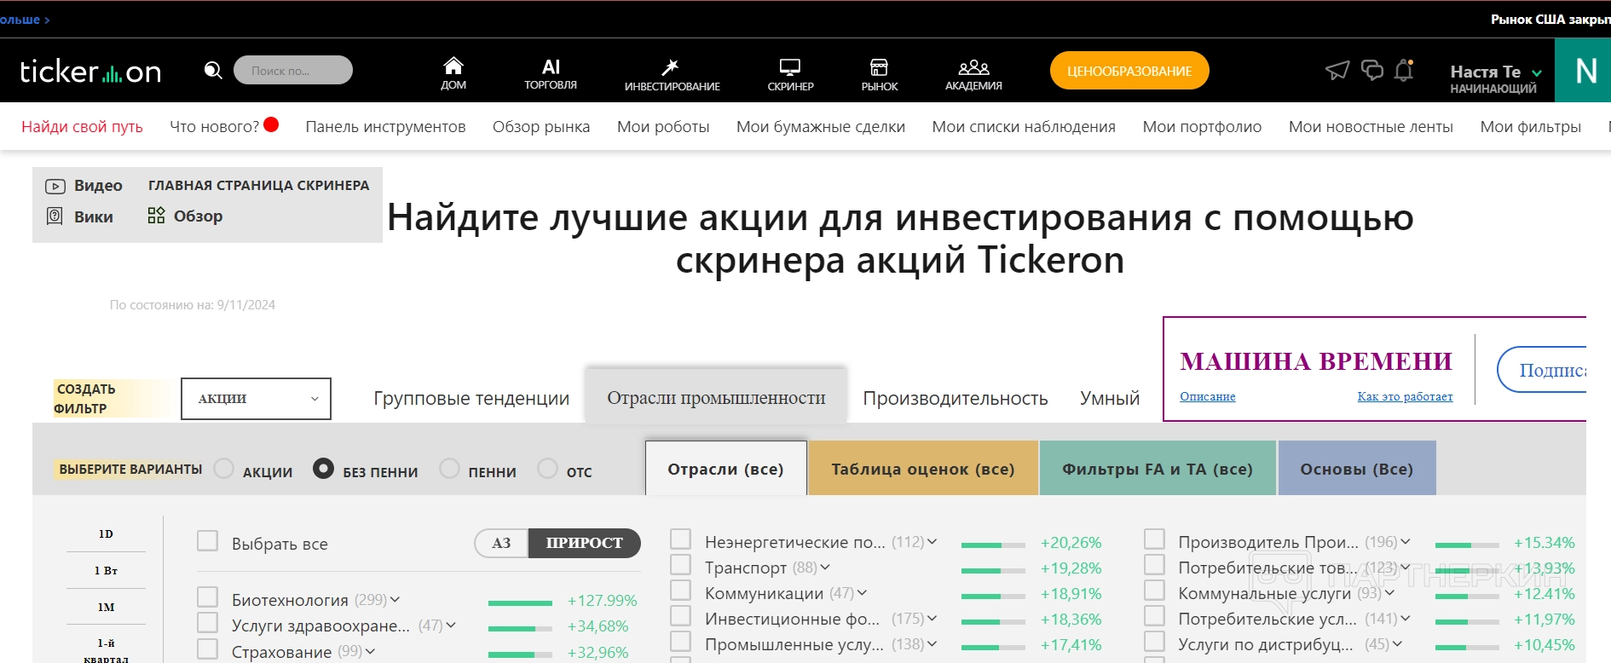Switch to Групповые тенденции tab
The image size is (1611, 663).
click(471, 399)
